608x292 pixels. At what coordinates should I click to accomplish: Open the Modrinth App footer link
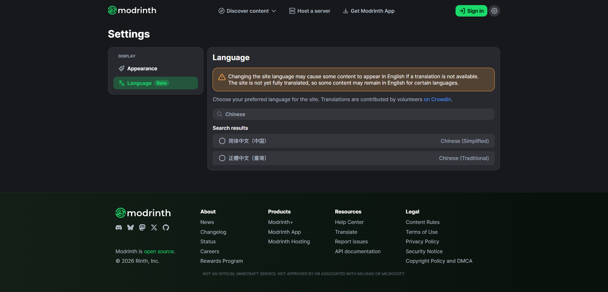point(285,232)
